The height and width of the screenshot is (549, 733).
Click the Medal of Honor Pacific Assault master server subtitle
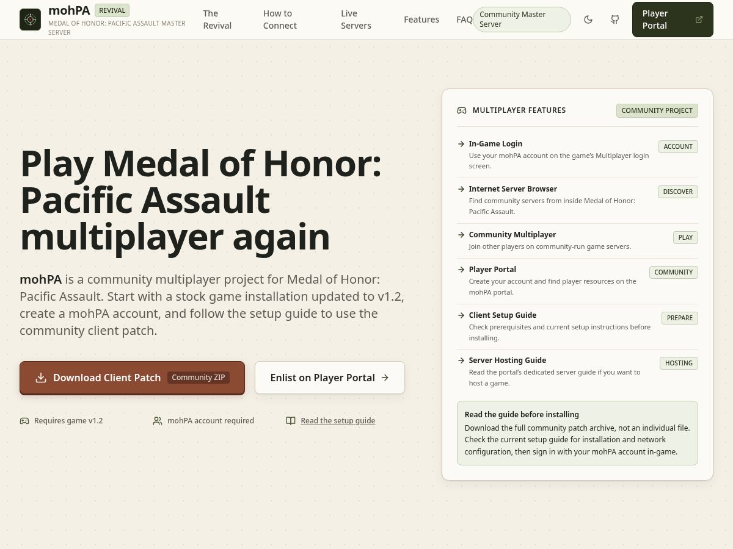117,27
